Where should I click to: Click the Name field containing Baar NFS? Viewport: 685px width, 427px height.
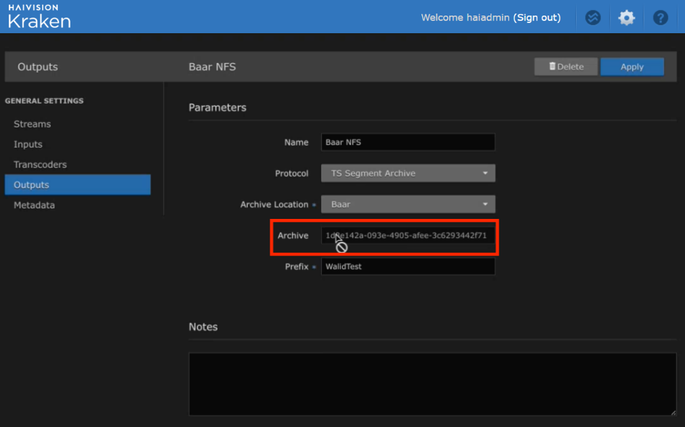pyautogui.click(x=408, y=142)
